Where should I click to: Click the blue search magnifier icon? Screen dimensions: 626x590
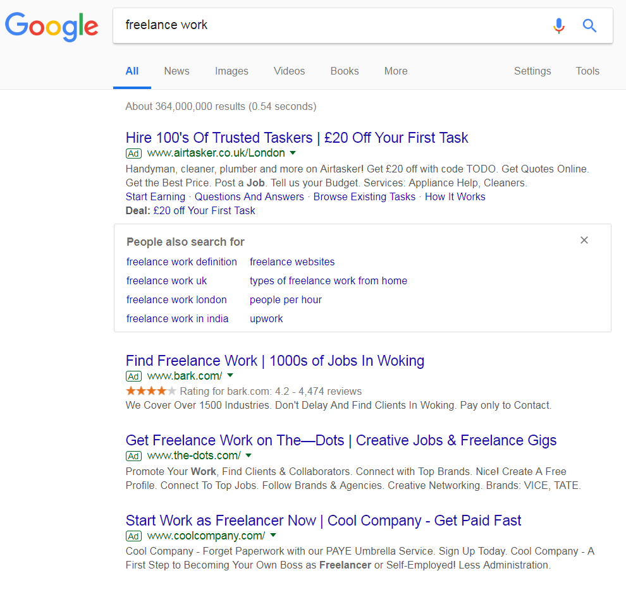coord(589,25)
